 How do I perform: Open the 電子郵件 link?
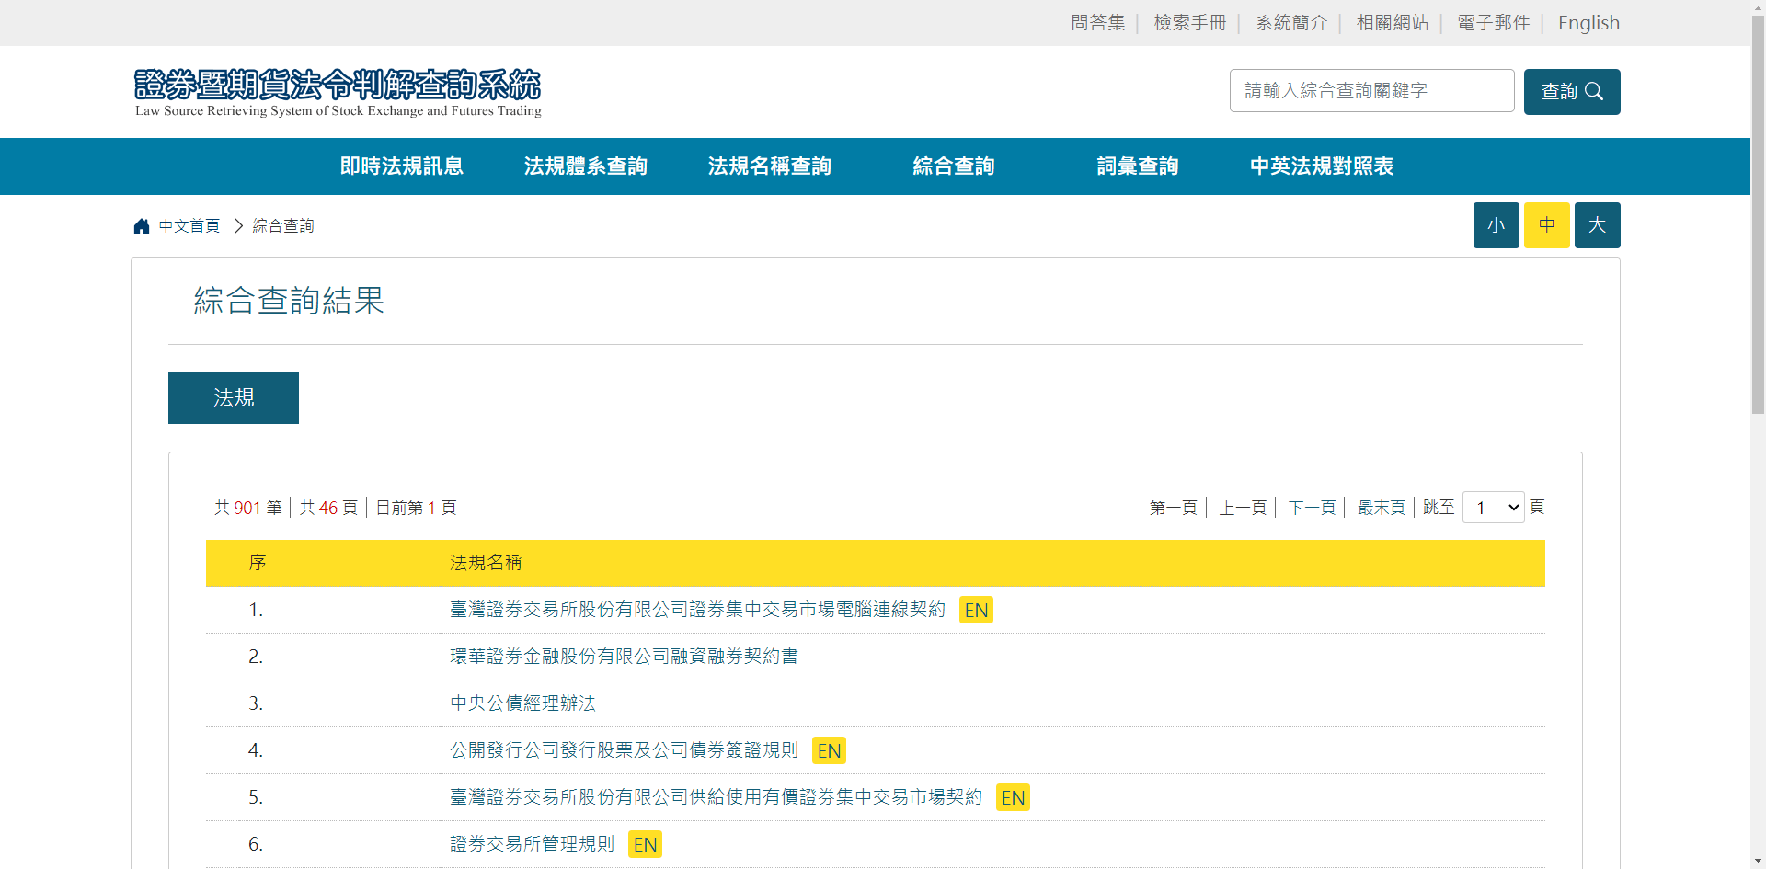(x=1494, y=23)
